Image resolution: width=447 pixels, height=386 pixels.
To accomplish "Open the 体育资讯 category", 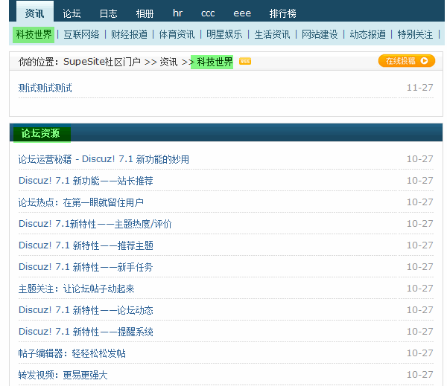I will (x=177, y=34).
